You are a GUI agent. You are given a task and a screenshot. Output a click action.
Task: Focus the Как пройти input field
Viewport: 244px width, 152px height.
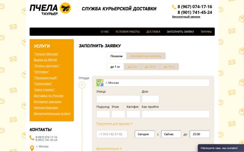[x=176, y=114]
